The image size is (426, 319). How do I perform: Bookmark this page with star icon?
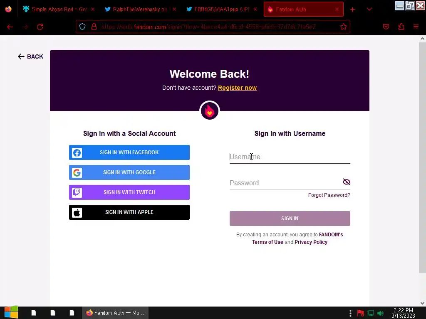coord(343,27)
